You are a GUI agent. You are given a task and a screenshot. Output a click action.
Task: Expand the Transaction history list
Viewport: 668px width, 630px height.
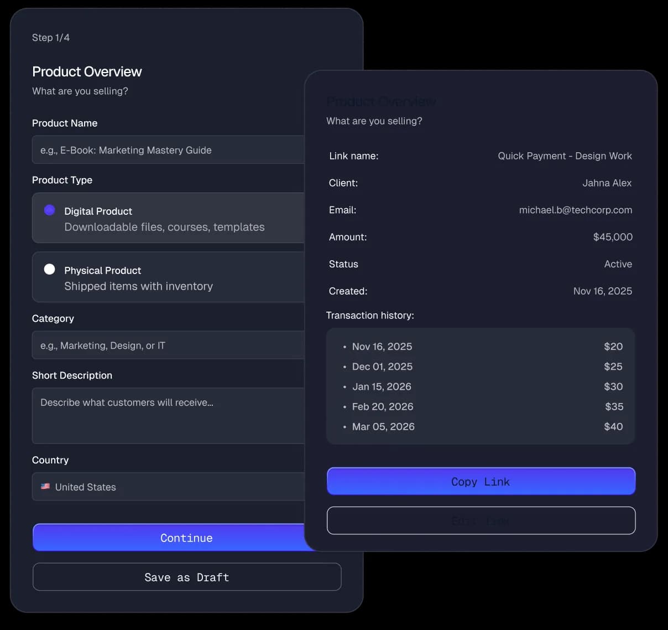coord(370,315)
